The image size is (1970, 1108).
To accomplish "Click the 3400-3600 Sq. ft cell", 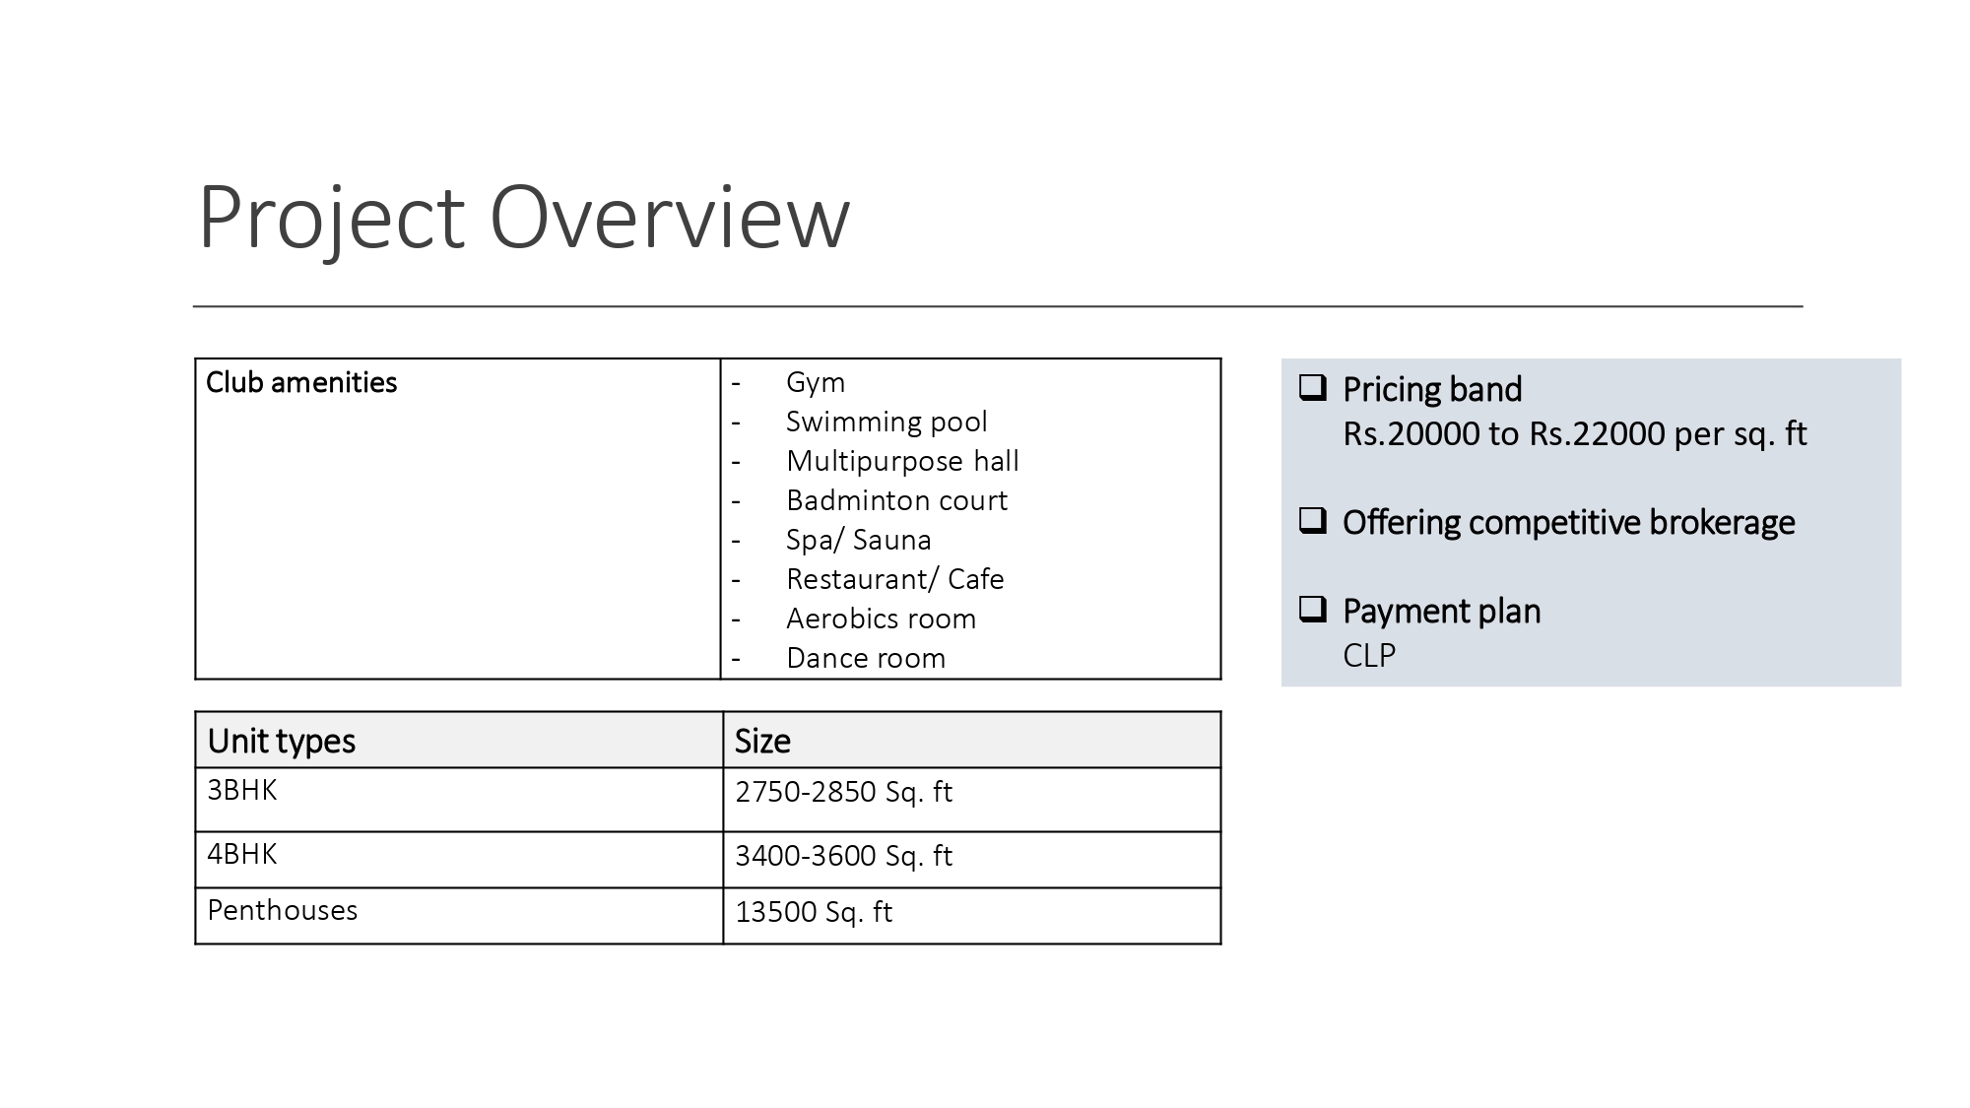I will (843, 856).
